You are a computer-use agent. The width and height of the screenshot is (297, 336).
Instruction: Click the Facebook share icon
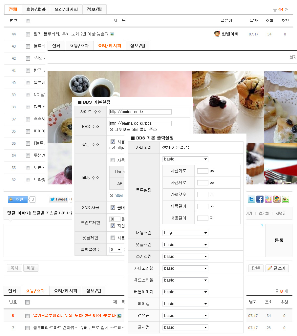tap(260, 199)
